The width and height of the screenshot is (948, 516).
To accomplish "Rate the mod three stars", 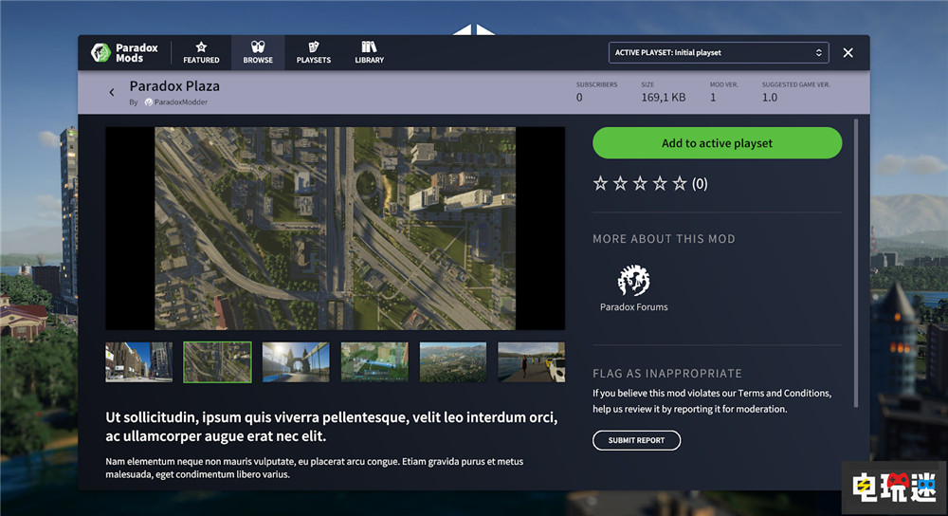I will [640, 184].
